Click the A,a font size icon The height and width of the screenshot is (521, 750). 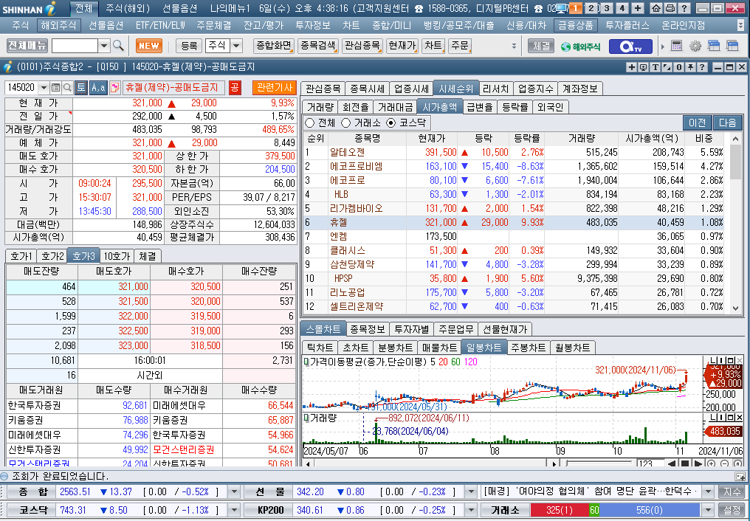[98, 88]
